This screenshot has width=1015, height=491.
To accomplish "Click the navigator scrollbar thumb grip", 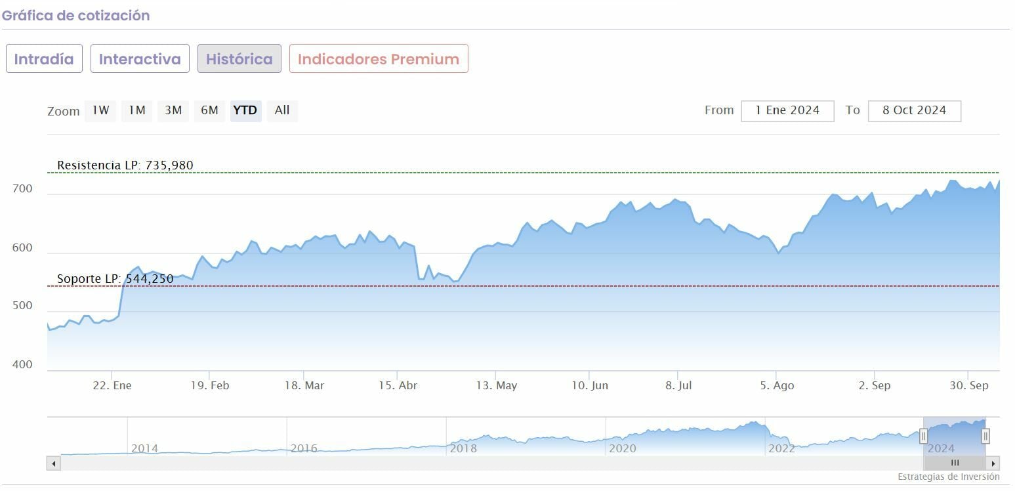I will 955,463.
